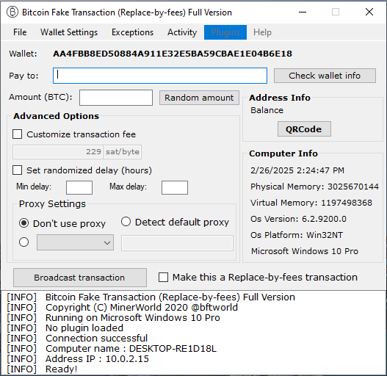The width and height of the screenshot is (387, 376).
Task: Click the Check wallet info button
Action: tap(325, 76)
